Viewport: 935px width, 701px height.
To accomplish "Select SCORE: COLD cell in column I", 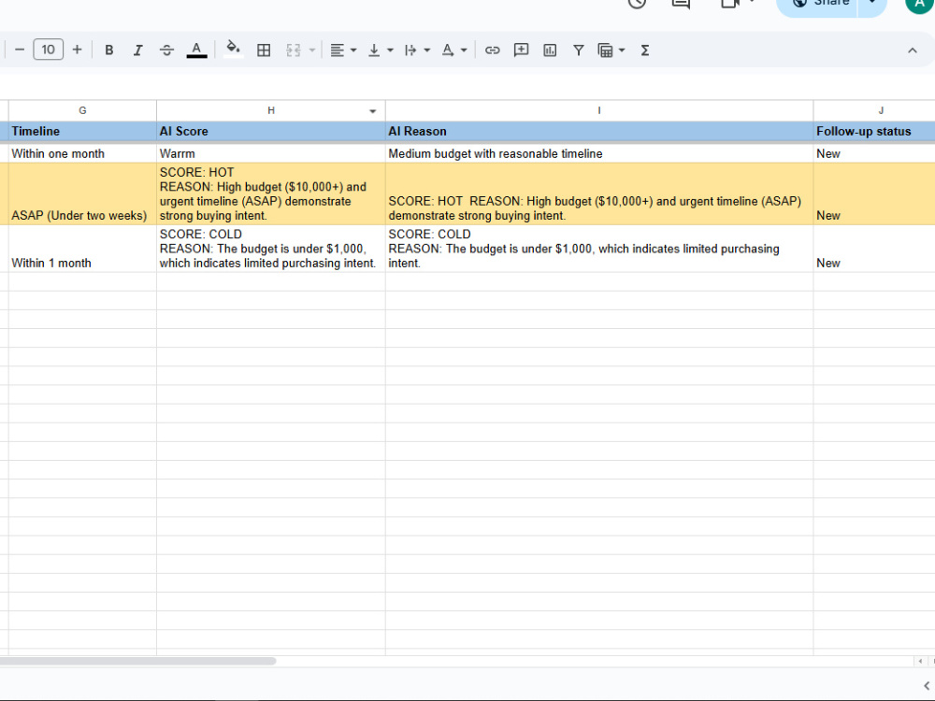I will (599, 249).
